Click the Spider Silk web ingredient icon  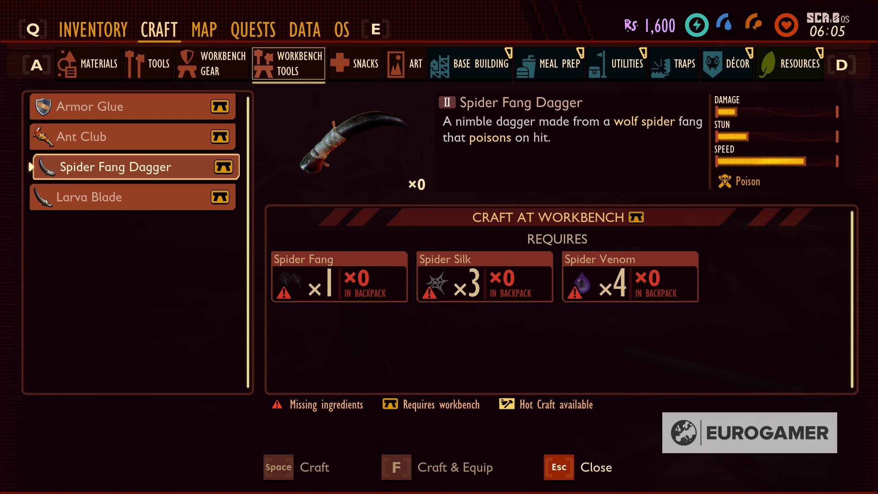(x=435, y=285)
